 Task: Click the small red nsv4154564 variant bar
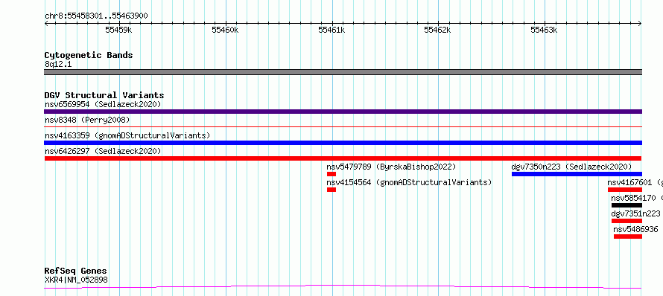331,190
